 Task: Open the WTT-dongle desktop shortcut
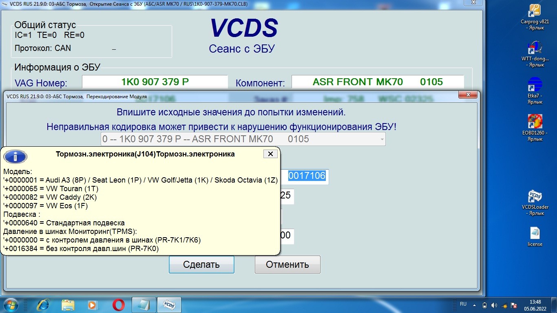[x=535, y=48]
